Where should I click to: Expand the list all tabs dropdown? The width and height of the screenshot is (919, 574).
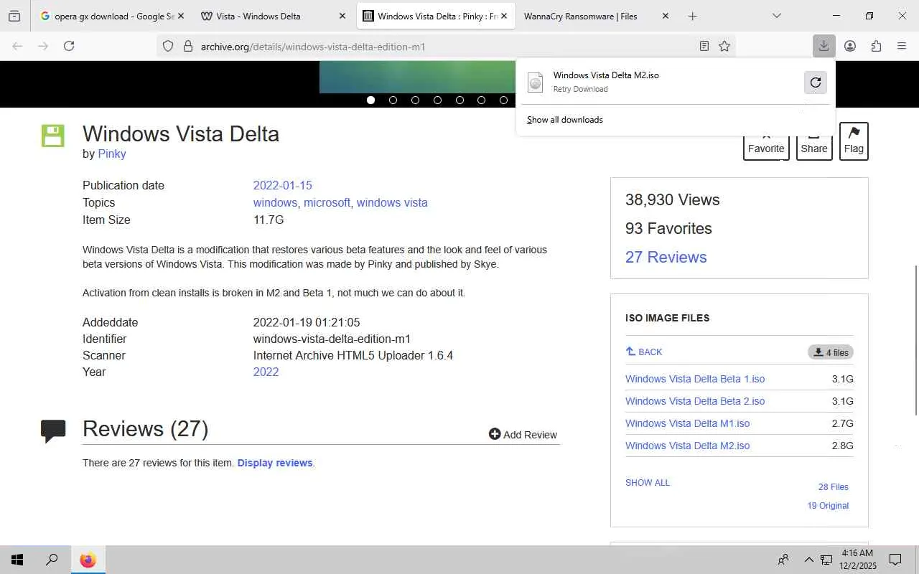(x=777, y=16)
